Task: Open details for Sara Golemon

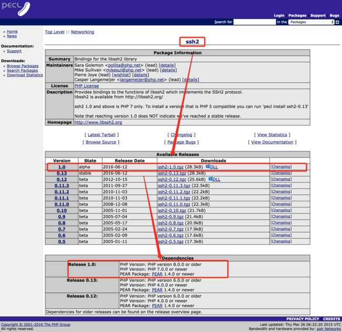Action: [167, 65]
